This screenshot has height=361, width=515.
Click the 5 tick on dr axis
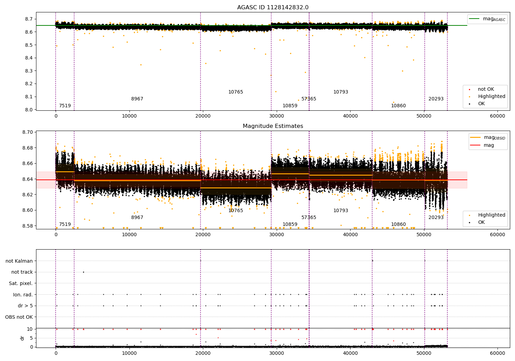pos(32,338)
